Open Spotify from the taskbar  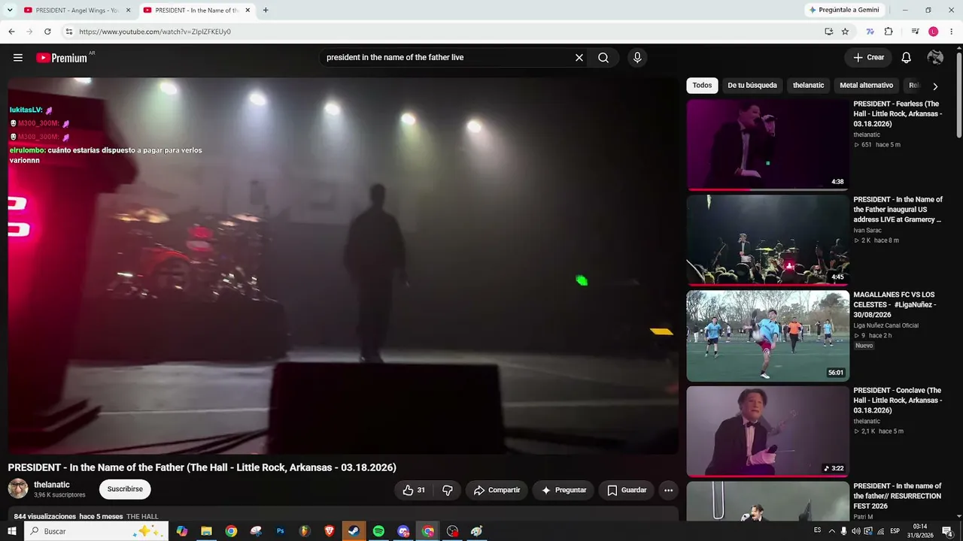coord(378,531)
